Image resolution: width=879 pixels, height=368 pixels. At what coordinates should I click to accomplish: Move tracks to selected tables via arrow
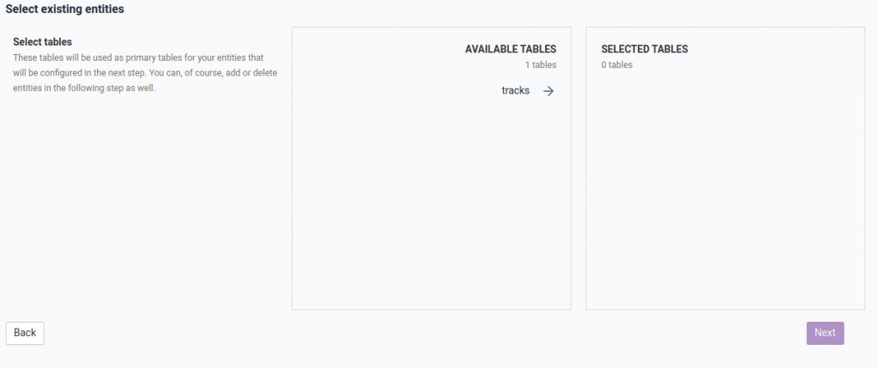click(549, 91)
